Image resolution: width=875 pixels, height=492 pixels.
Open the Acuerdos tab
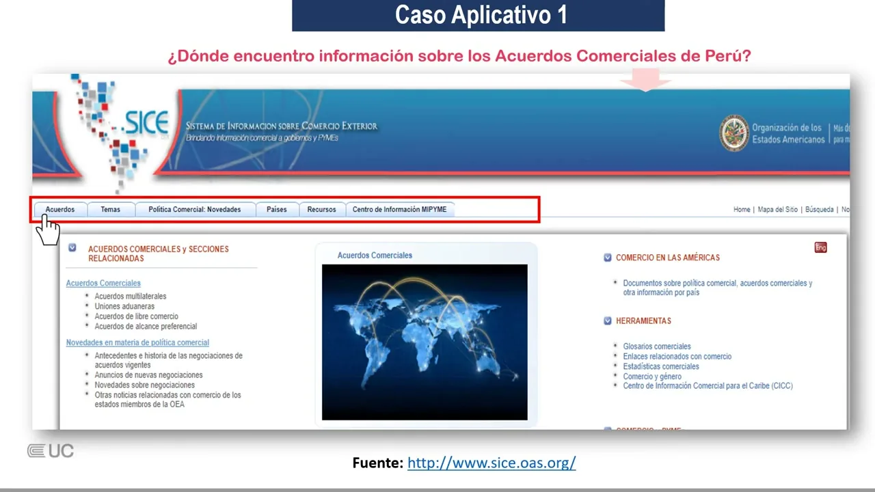pyautogui.click(x=60, y=209)
